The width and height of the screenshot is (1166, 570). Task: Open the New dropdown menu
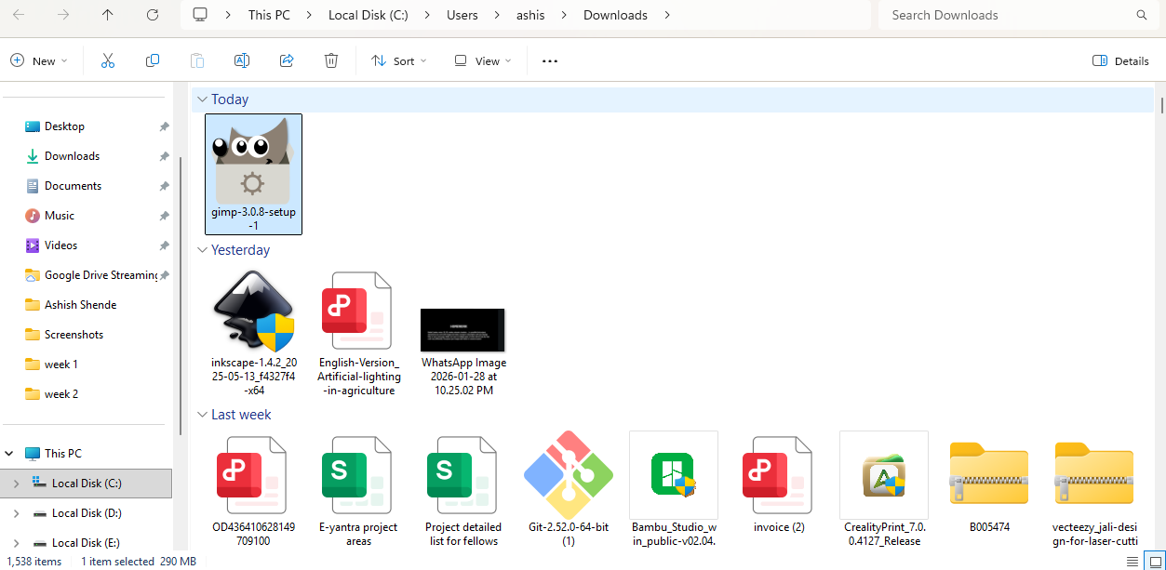pyautogui.click(x=38, y=60)
